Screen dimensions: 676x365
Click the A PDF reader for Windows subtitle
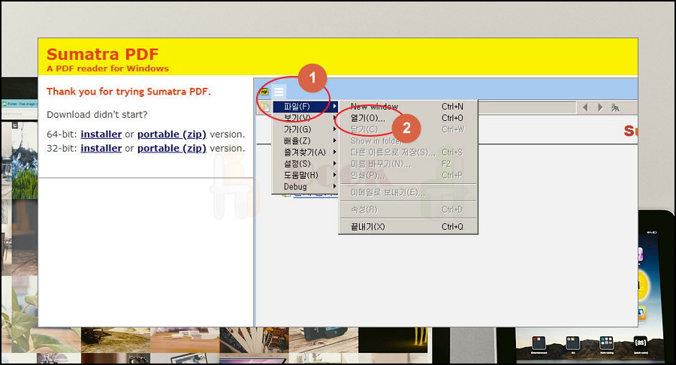pyautogui.click(x=107, y=68)
